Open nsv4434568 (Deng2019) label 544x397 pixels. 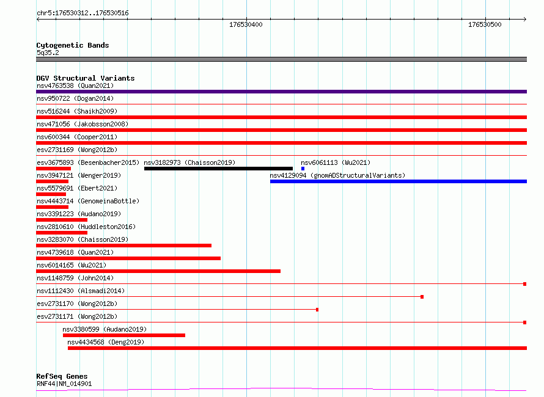click(x=106, y=342)
